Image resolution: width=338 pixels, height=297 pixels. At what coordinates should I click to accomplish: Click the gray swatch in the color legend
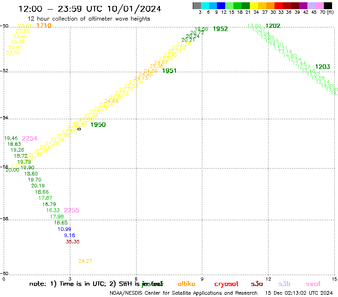coord(197,5)
